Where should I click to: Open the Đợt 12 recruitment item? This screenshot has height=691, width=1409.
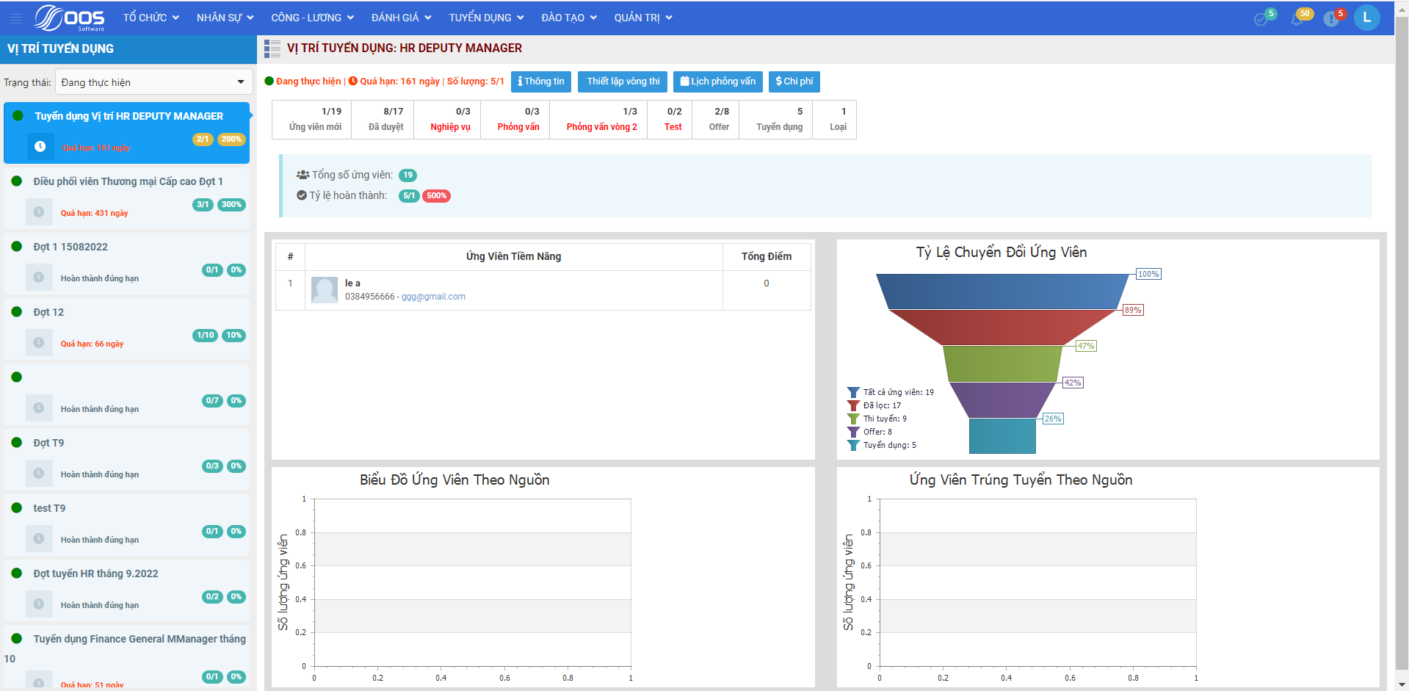(x=126, y=329)
